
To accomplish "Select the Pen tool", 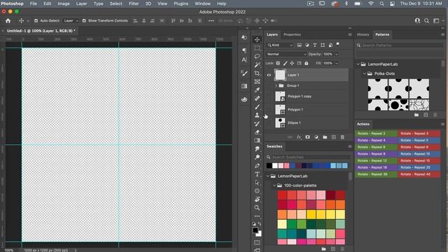I will pyautogui.click(x=257, y=166).
